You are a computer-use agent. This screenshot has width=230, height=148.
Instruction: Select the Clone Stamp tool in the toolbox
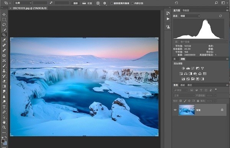(4, 71)
